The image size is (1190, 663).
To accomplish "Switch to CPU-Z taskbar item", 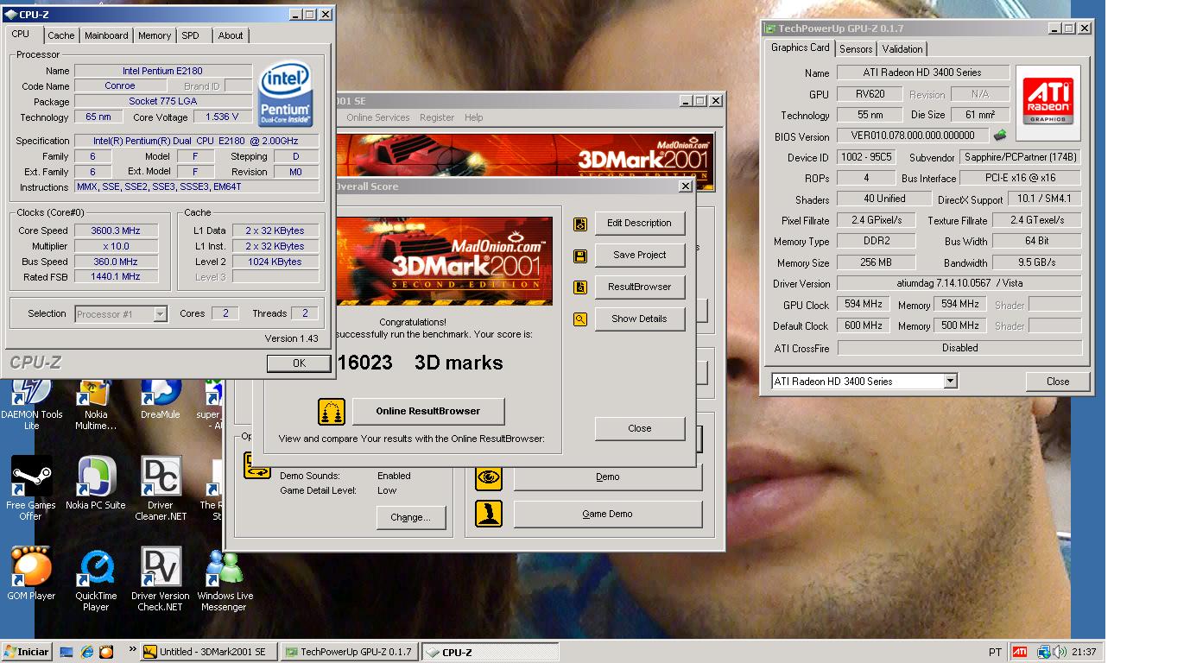I will click(491, 652).
